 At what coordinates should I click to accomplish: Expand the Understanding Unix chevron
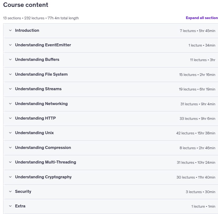pyautogui.click(x=10, y=133)
